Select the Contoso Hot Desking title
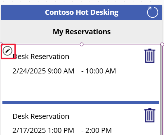Image resolution: width=164 pixels, height=135 pixels. pyautogui.click(x=82, y=12)
